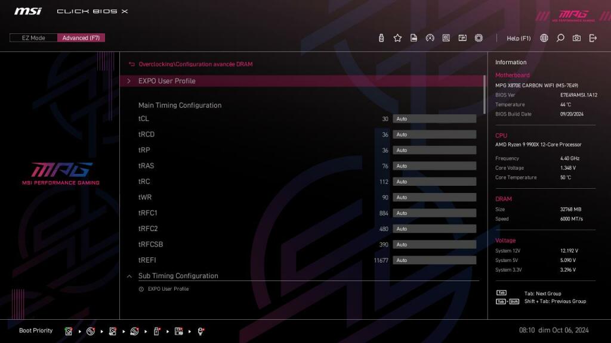
Task: Take a screenshot using the camera icon
Action: [576, 38]
